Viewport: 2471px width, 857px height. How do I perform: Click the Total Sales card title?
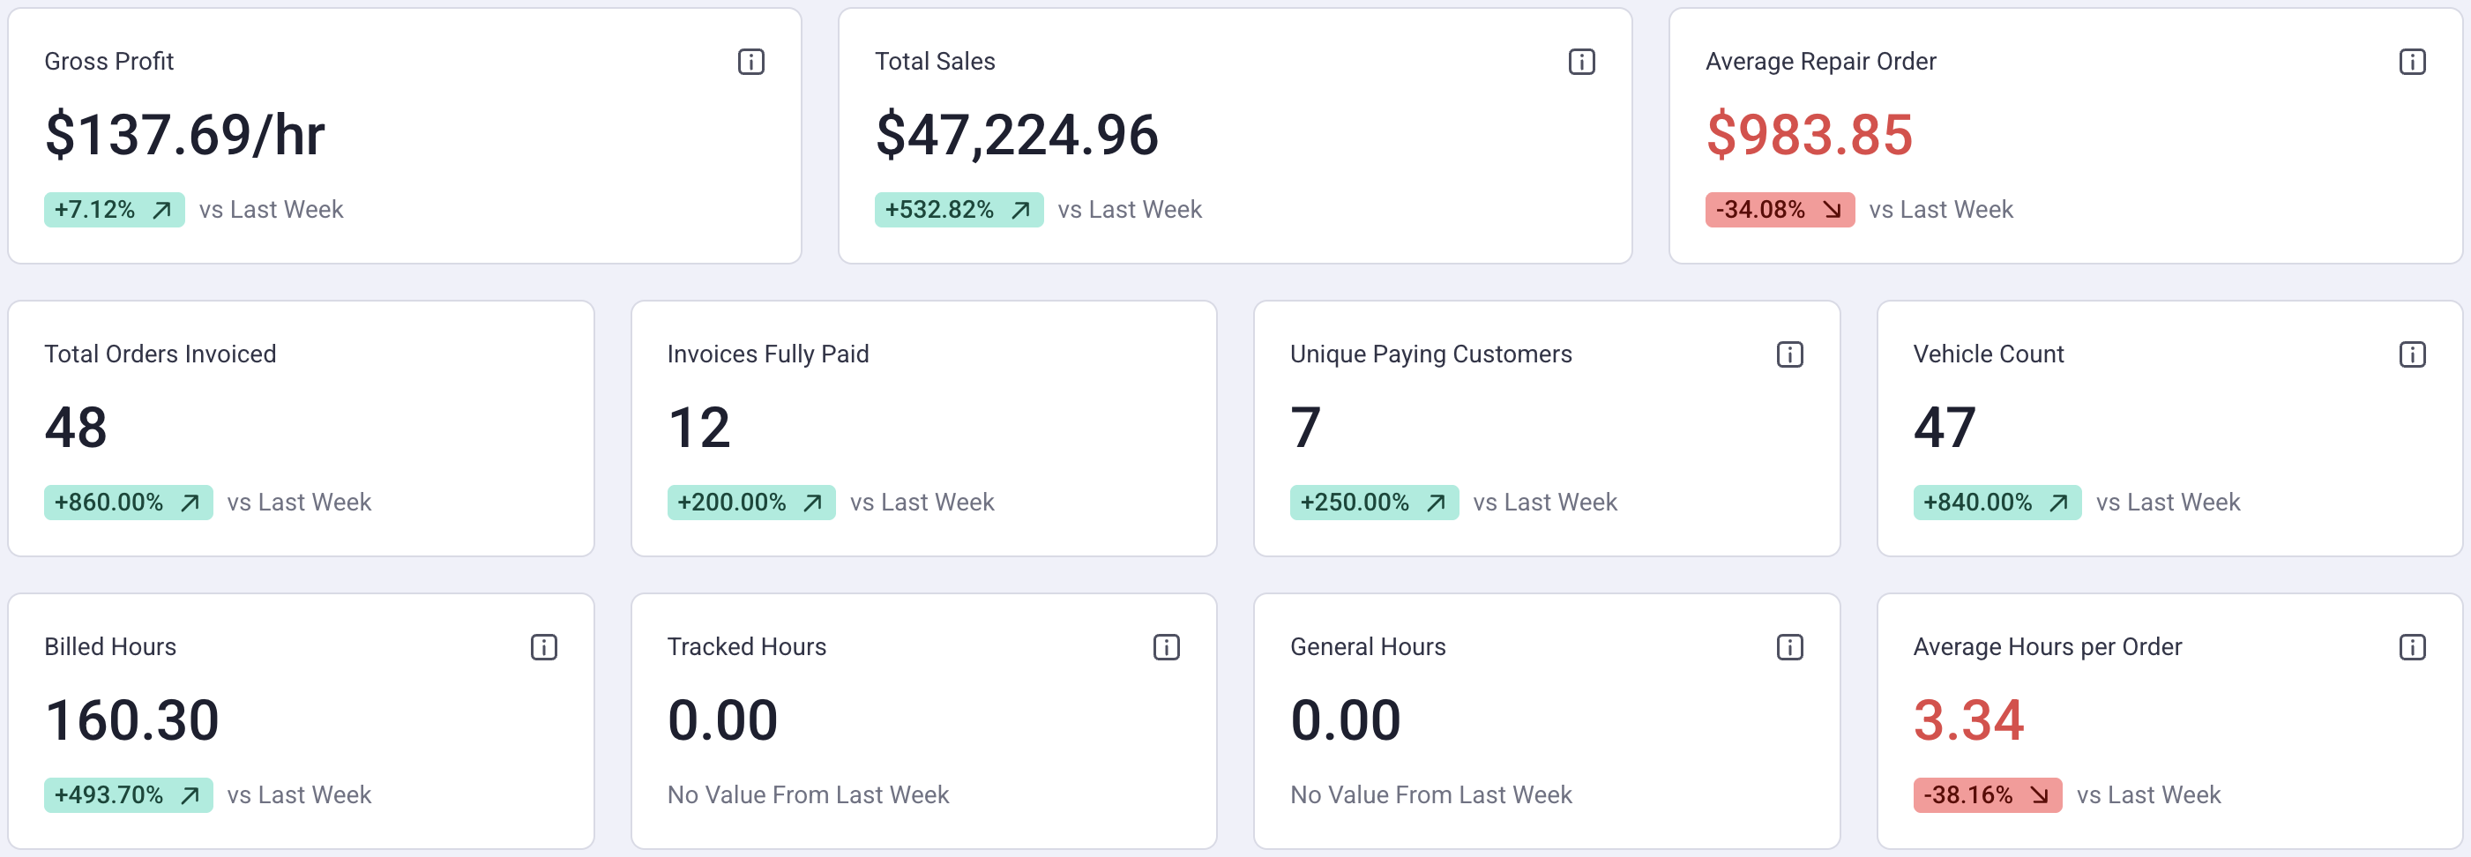936,62
